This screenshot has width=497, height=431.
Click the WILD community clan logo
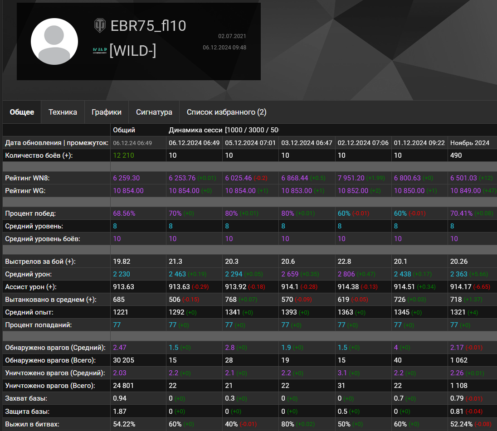tap(100, 51)
